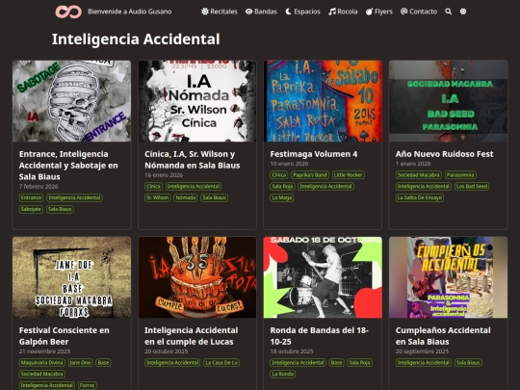Open Año Nuevo Ruidoso Fest title
The image size is (520, 390).
[444, 154]
